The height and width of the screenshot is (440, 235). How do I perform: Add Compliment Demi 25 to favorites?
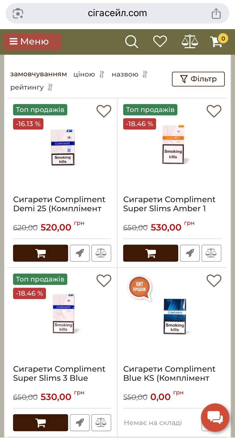(104, 111)
